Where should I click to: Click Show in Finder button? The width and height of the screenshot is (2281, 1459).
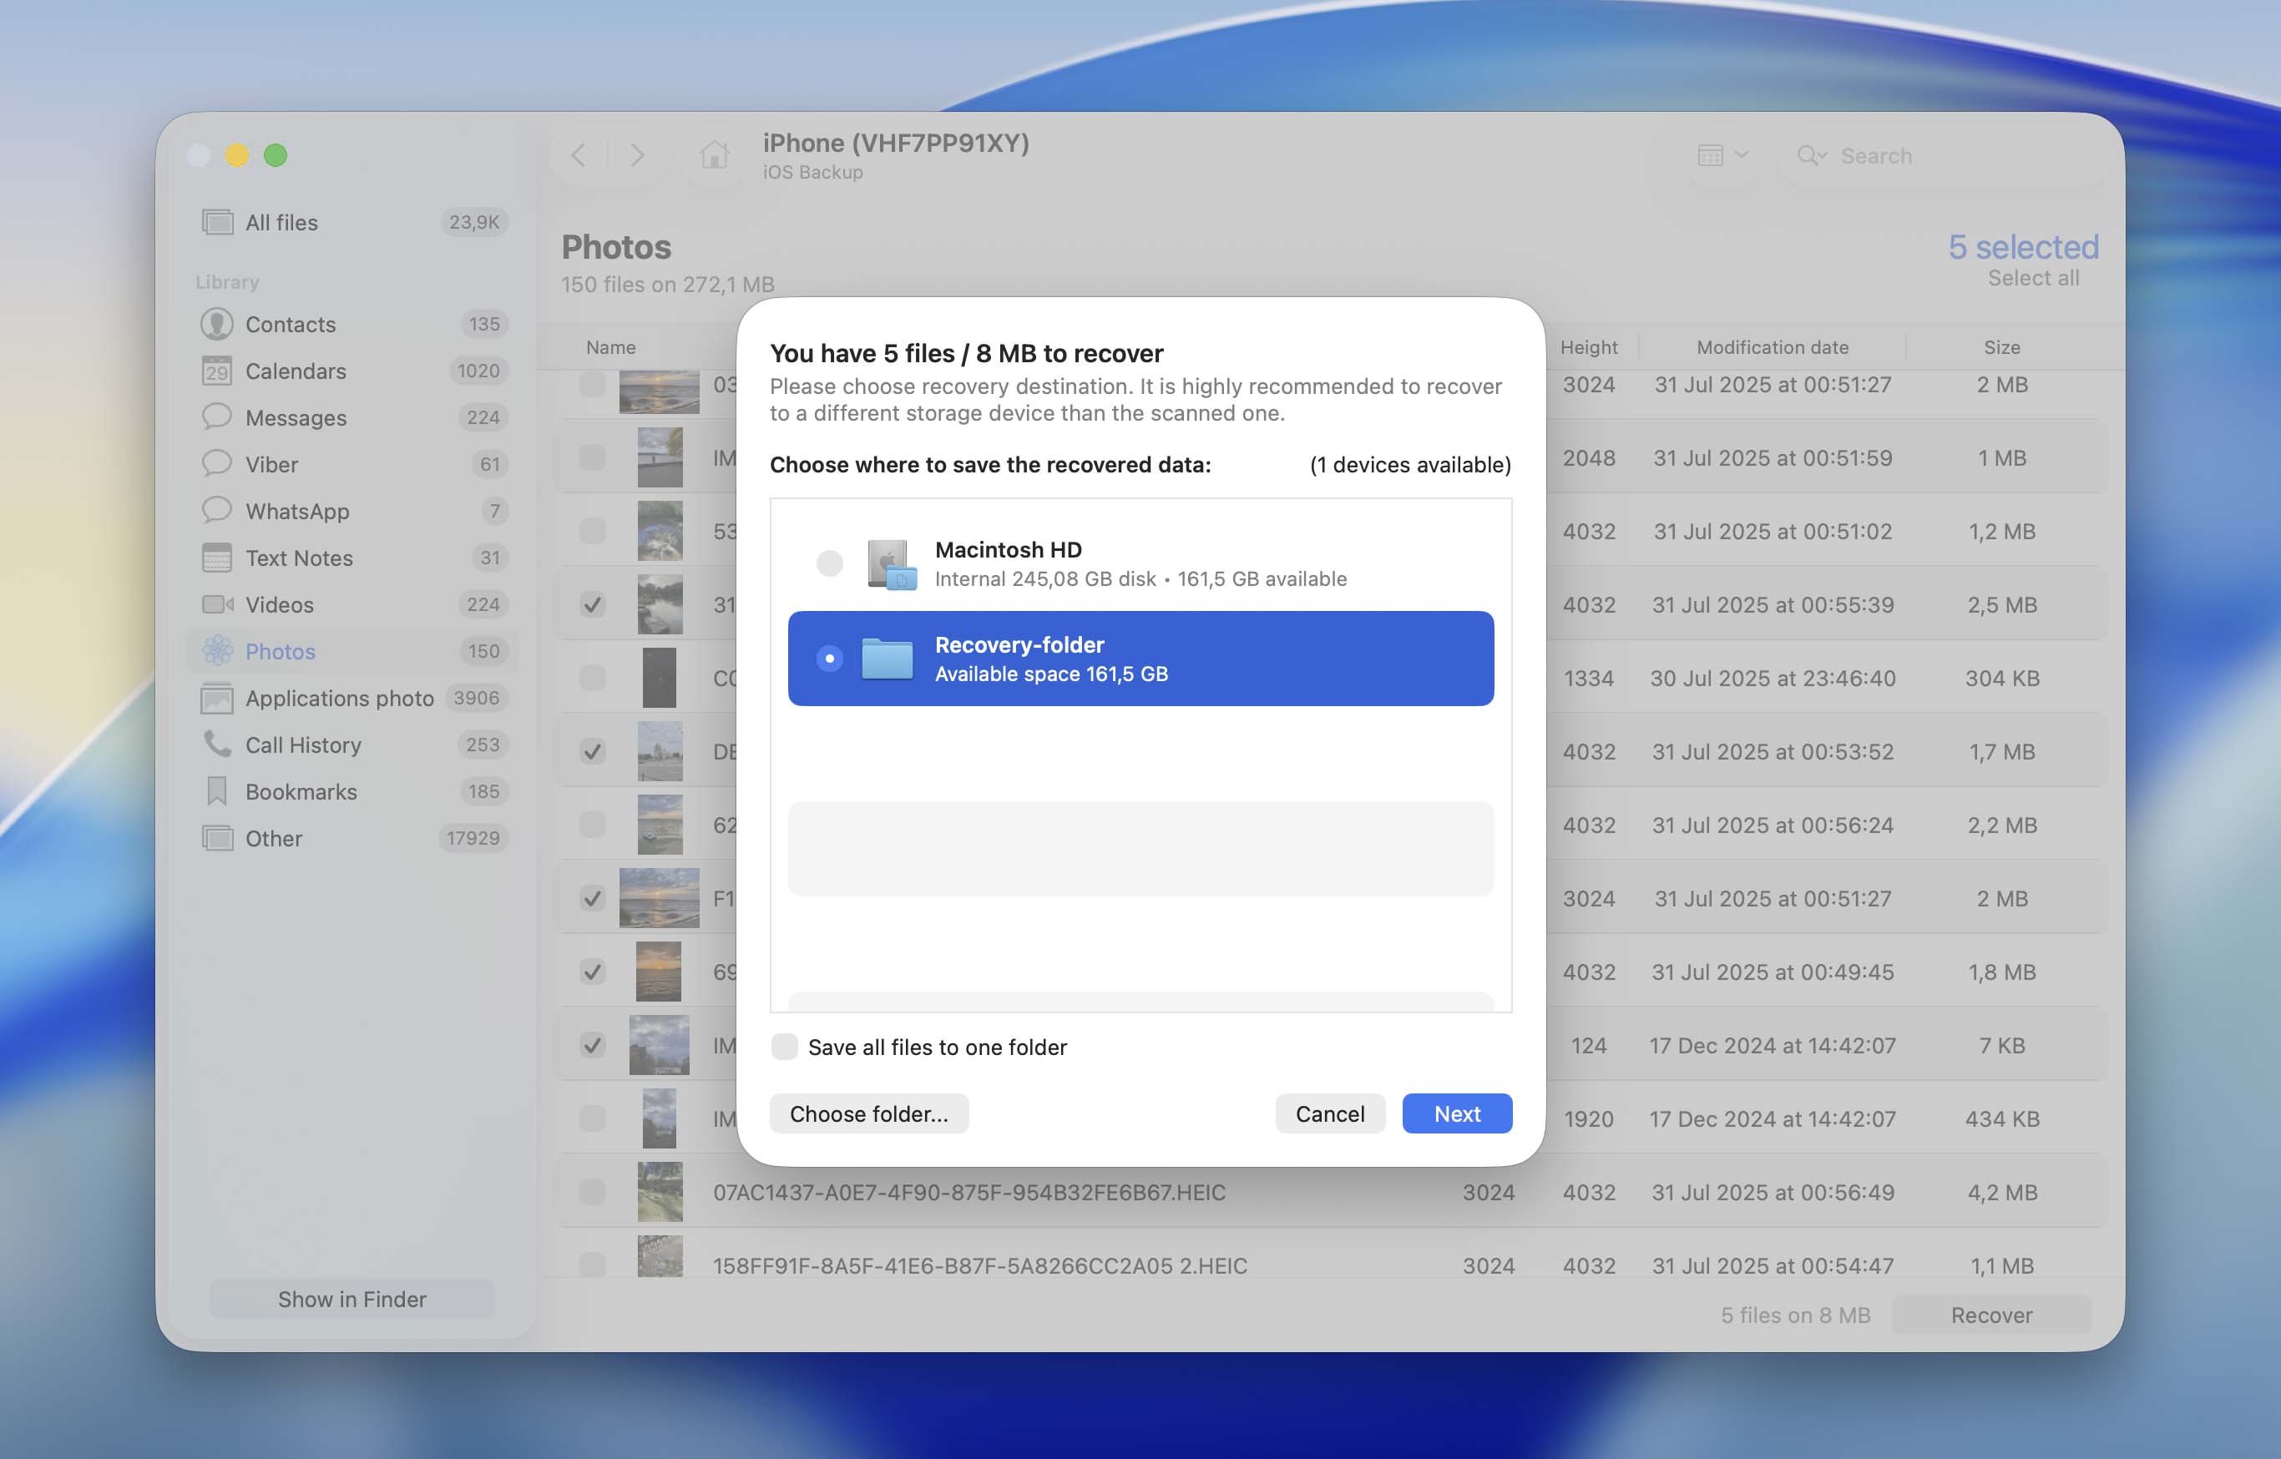(x=352, y=1299)
